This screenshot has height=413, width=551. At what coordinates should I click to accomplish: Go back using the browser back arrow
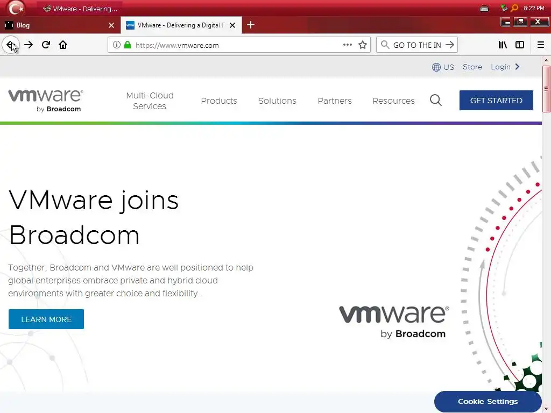click(11, 45)
